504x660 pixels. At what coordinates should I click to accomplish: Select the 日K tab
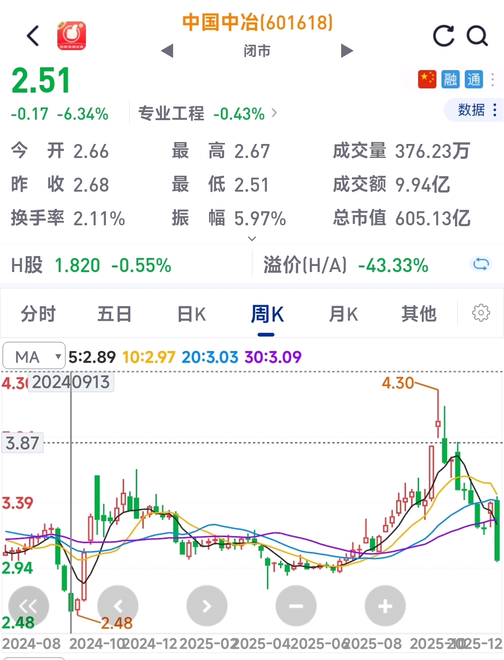191,314
